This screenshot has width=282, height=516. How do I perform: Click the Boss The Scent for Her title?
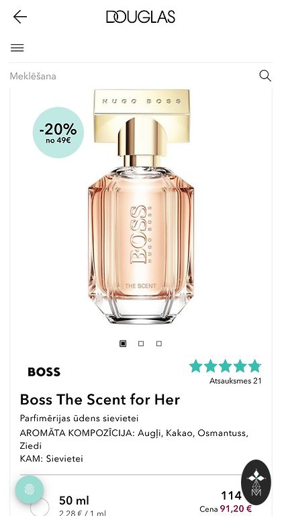click(99, 400)
